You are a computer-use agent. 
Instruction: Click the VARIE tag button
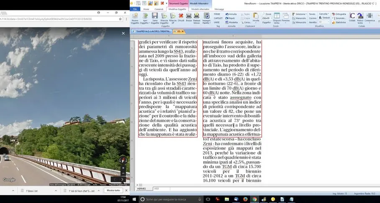[x=217, y=22]
